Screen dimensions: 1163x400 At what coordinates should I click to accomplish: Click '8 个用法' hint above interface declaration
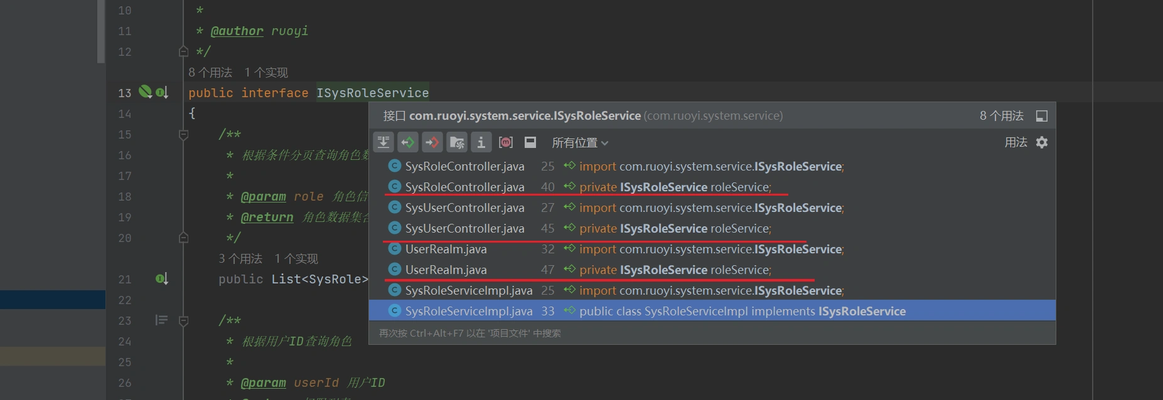tap(210, 73)
